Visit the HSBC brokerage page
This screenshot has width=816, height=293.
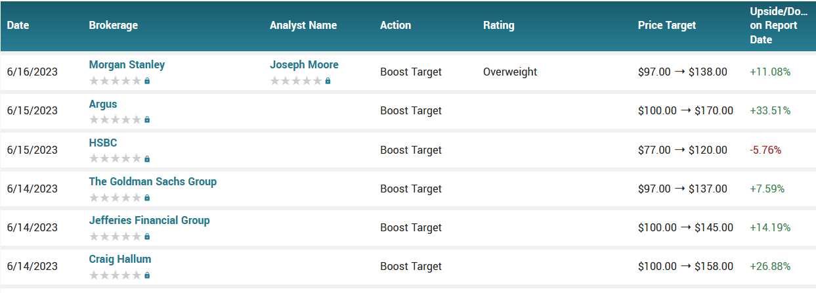tap(103, 143)
